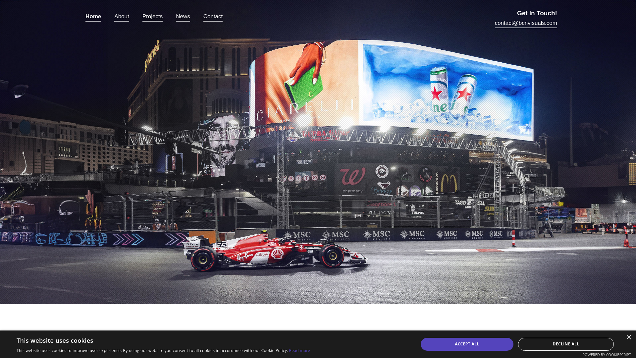Screen dimensions: 636x358
Task: Open the Projects menu item
Action: coord(152,17)
